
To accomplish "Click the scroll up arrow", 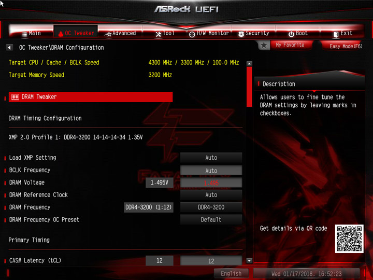I will [249, 64].
